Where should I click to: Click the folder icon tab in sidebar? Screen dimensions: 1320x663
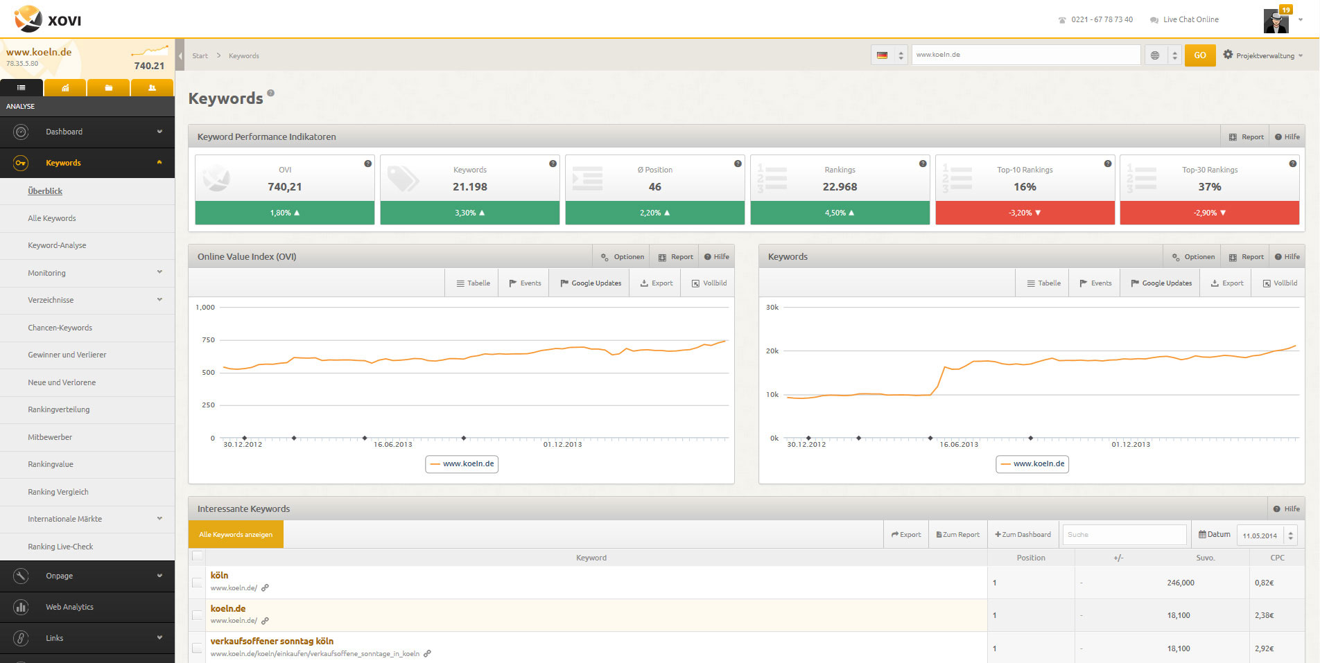109,88
